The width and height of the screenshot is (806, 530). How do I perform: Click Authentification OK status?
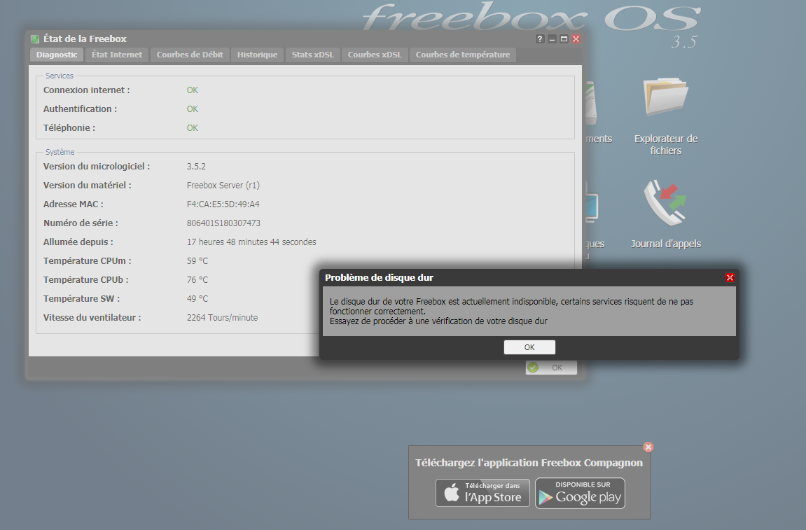point(193,109)
